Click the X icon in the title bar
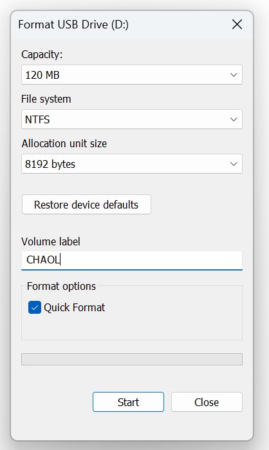This screenshot has width=269, height=450. point(237,25)
